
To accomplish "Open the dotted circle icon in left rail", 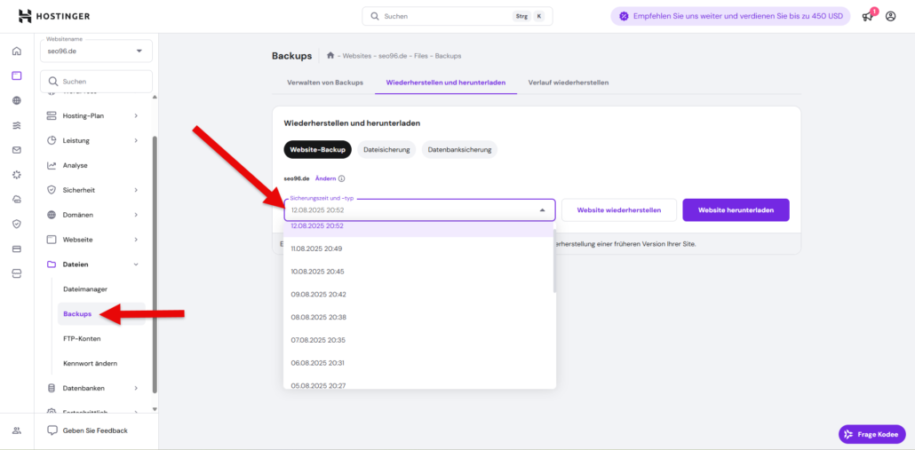I will [x=16, y=174].
